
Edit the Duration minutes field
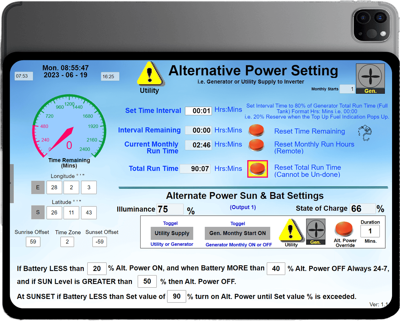370,231
